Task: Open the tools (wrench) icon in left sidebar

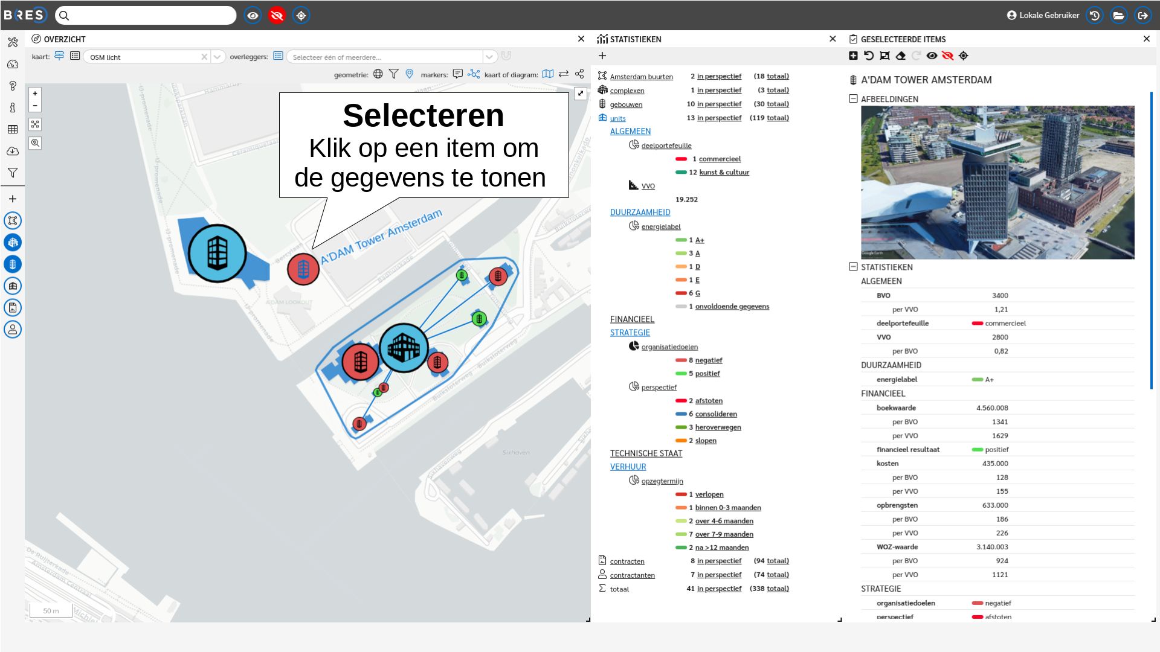Action: [x=13, y=42]
